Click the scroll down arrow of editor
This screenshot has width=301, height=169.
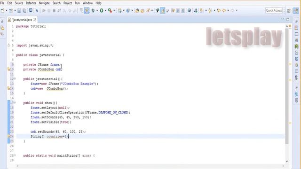[x=287, y=161]
